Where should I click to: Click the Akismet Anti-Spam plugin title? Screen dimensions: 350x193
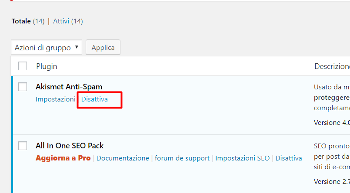click(x=69, y=87)
